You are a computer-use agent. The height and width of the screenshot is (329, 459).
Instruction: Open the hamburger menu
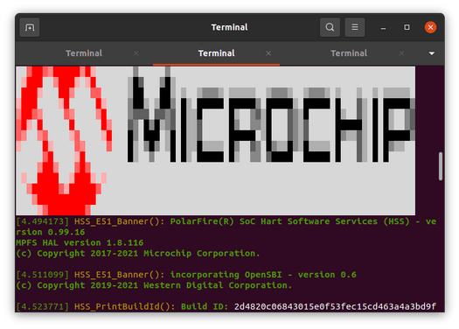[x=355, y=27]
